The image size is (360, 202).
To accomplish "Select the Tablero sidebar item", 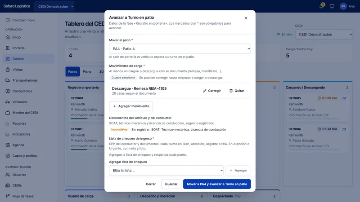I will [28, 59].
